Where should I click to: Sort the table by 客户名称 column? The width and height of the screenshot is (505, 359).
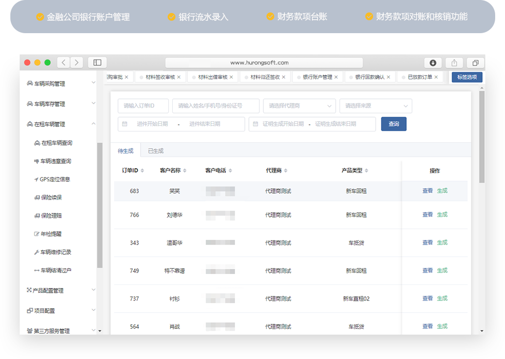185,171
